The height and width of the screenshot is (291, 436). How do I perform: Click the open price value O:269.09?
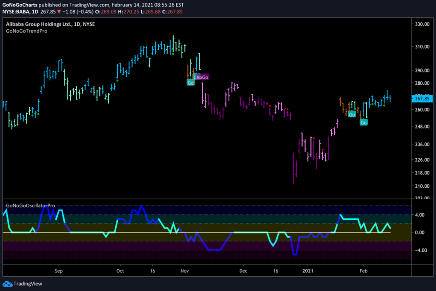pyautogui.click(x=106, y=11)
